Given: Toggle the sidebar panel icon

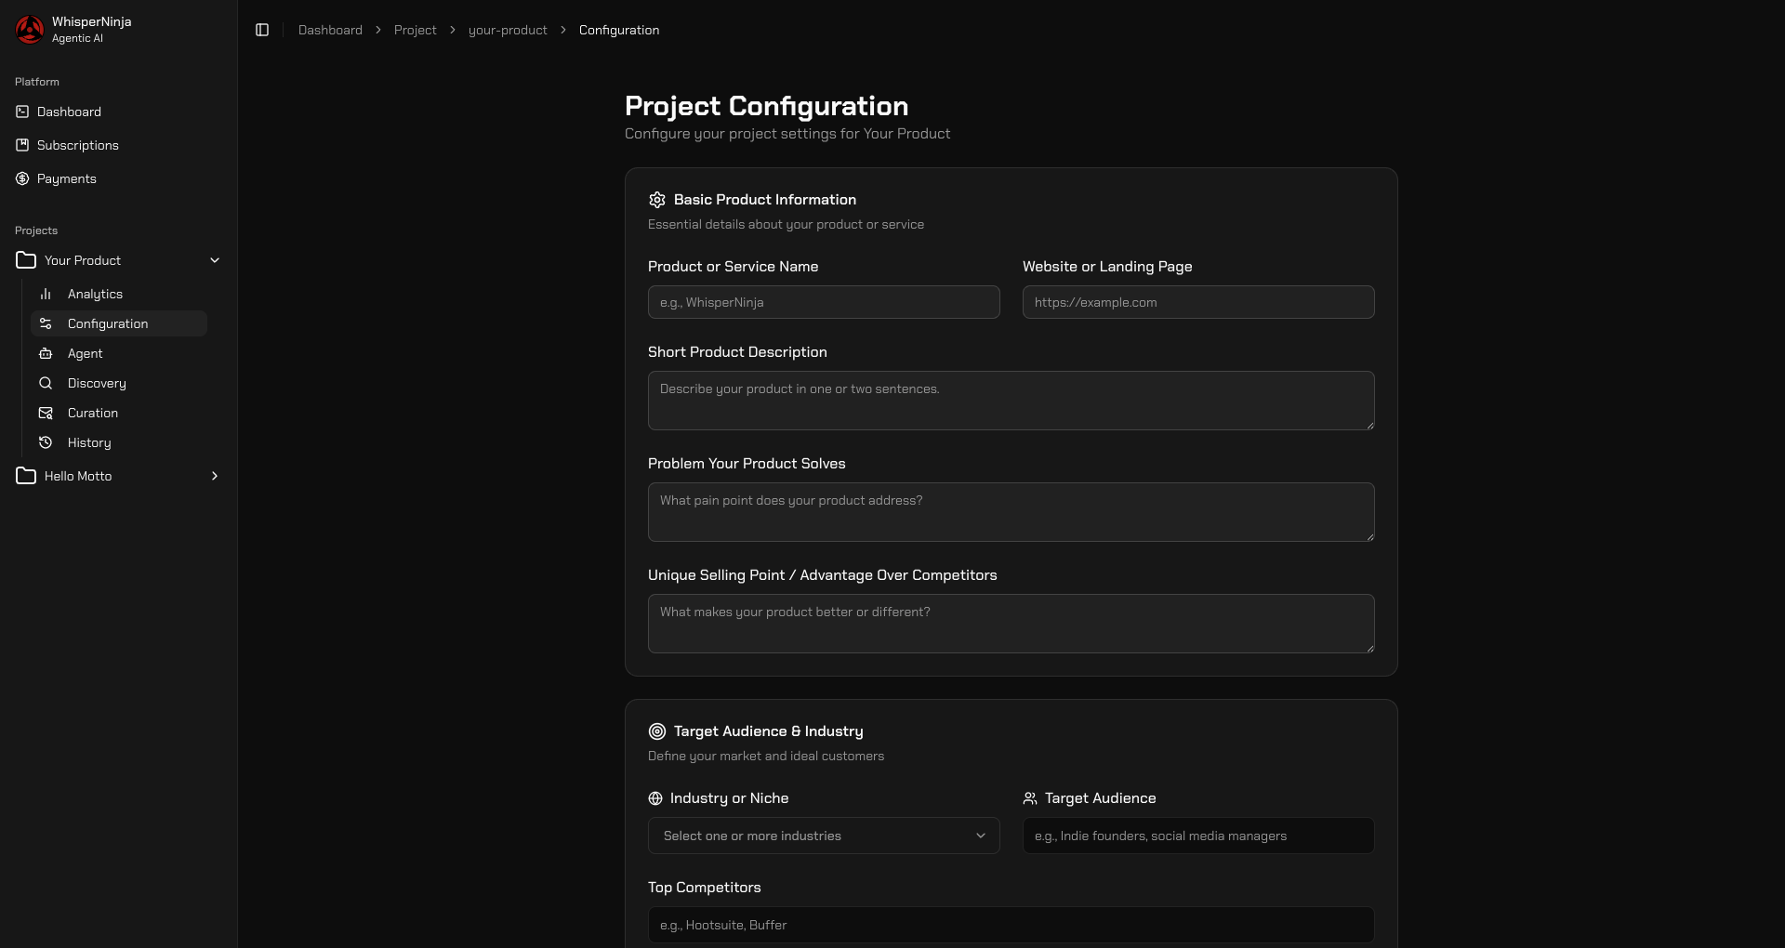Looking at the screenshot, I should (x=262, y=30).
